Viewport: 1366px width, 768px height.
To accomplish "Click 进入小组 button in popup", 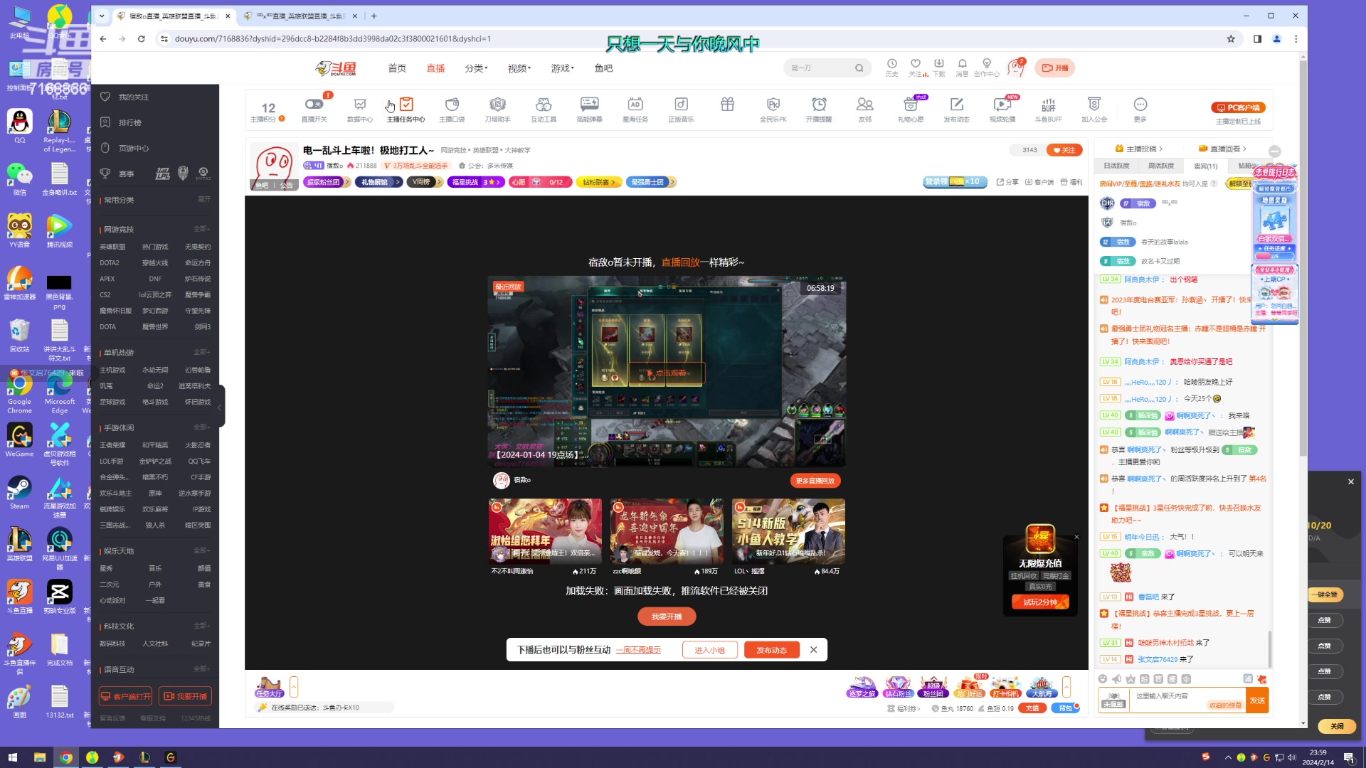I will tap(709, 650).
